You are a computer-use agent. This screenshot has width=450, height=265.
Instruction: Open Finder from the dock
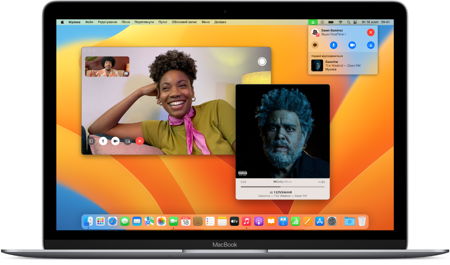pyautogui.click(x=88, y=221)
